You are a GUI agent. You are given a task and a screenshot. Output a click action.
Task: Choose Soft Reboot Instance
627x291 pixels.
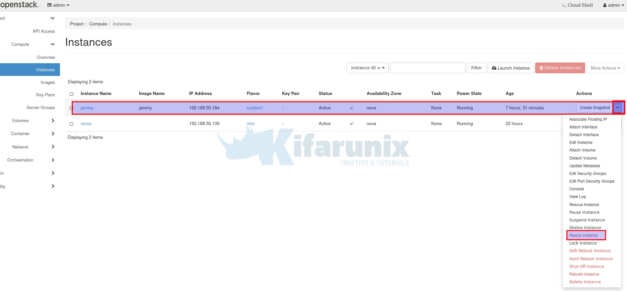pos(590,251)
